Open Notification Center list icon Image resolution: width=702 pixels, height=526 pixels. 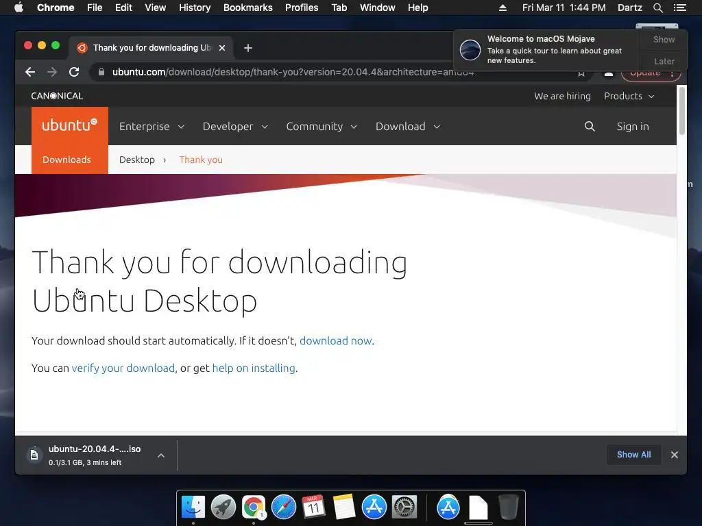(x=679, y=8)
